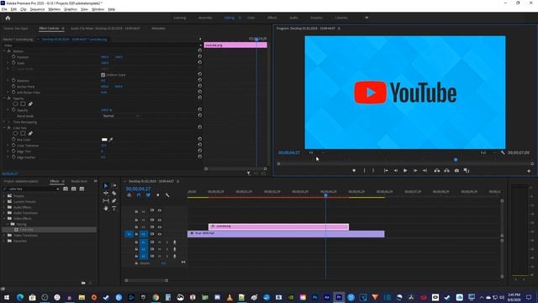
Task: Open Program Monitor button editor plus
Action: [529, 171]
